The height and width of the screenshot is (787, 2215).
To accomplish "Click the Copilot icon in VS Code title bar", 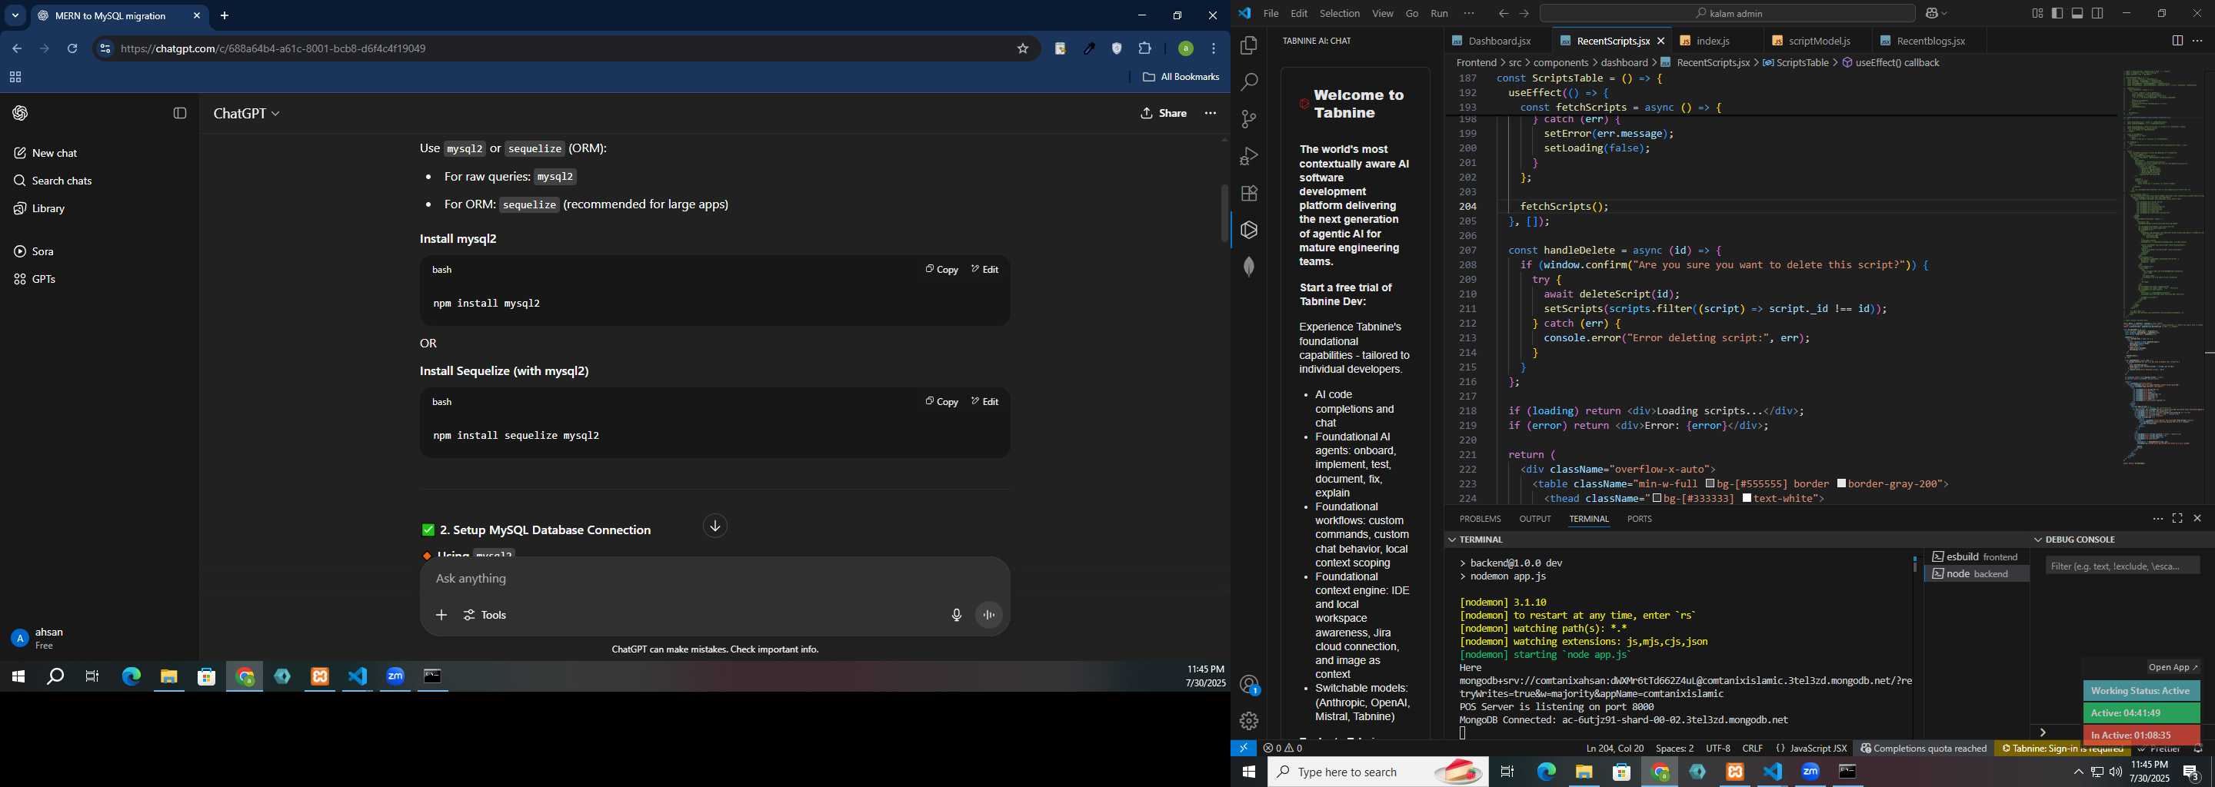I will point(1931,14).
